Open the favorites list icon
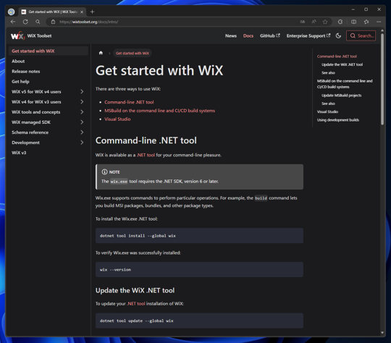Screen dimensions: 391x343 point(366,22)
